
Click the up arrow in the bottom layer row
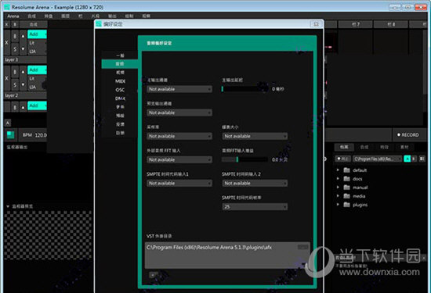pyautogui.click(x=23, y=107)
